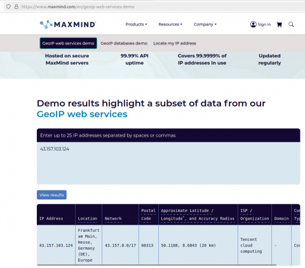
Task: Open the GeoIP web services heading link
Action: (82, 114)
